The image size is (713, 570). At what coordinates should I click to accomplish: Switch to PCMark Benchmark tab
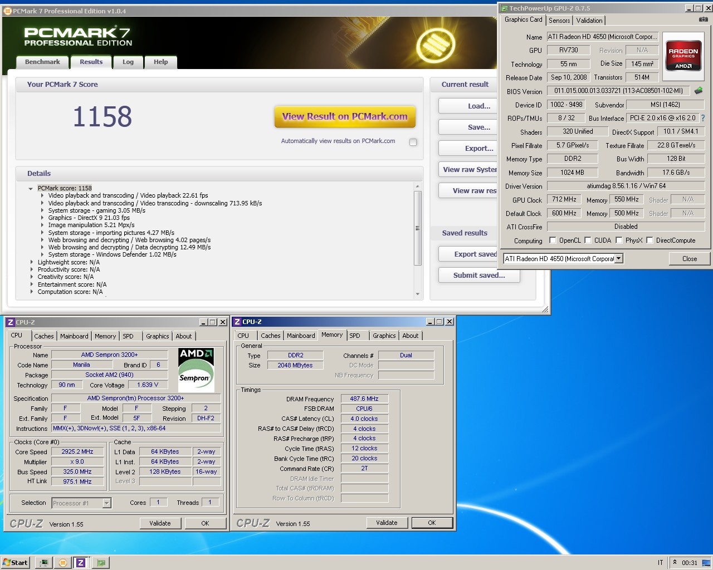[x=42, y=62]
